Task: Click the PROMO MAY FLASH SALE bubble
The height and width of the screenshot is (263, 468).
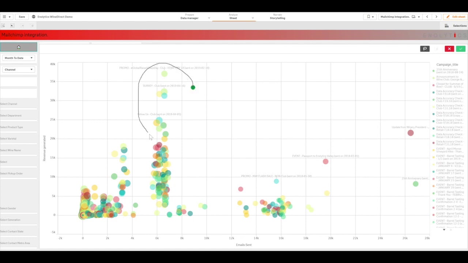Action: click(x=276, y=181)
